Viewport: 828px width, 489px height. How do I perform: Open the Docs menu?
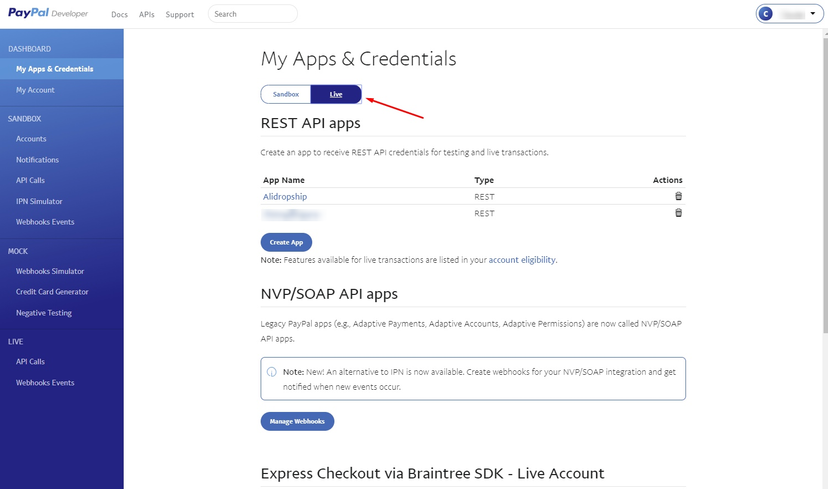tap(119, 14)
